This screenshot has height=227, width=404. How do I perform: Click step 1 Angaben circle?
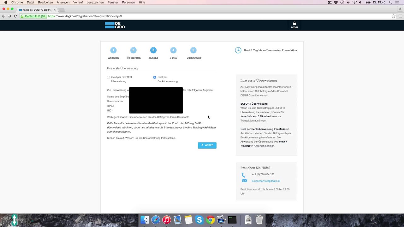click(x=113, y=50)
